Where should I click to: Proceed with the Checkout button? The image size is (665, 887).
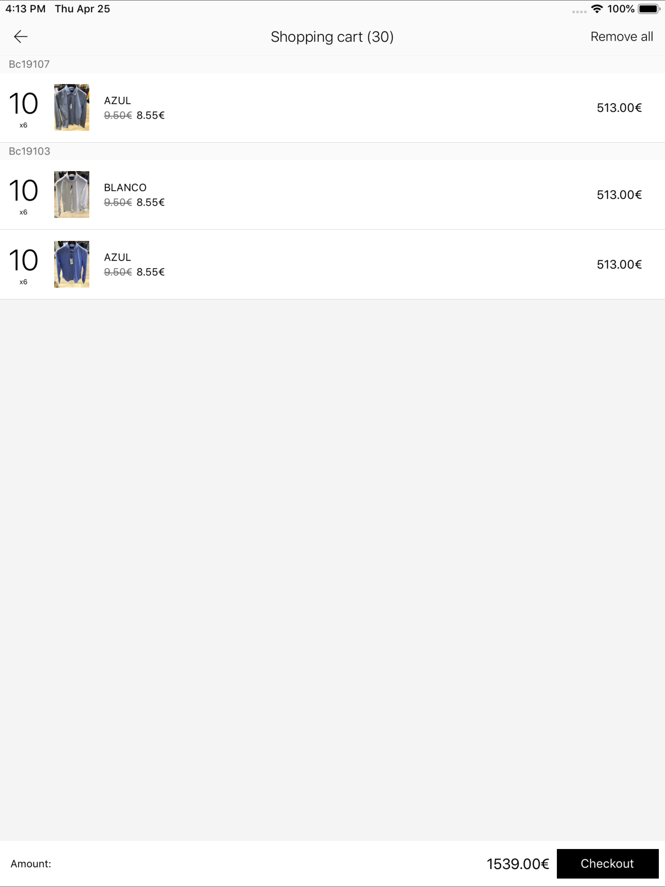pos(607,863)
